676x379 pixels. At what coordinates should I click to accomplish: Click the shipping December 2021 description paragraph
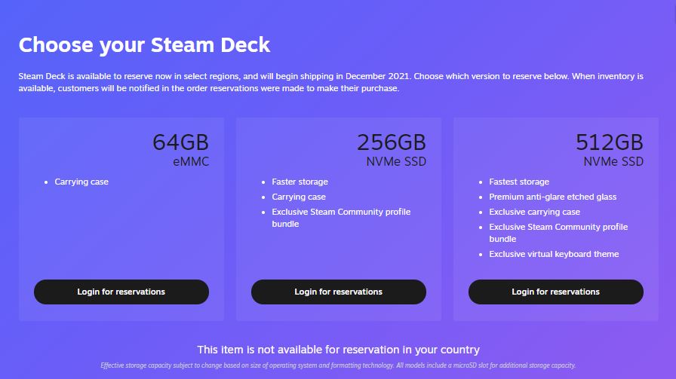click(331, 82)
